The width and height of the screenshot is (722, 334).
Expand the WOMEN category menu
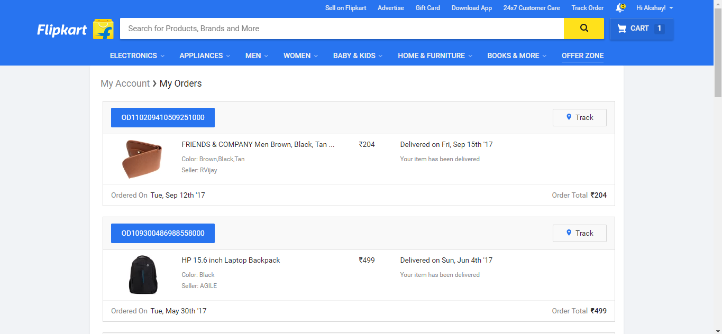(300, 55)
